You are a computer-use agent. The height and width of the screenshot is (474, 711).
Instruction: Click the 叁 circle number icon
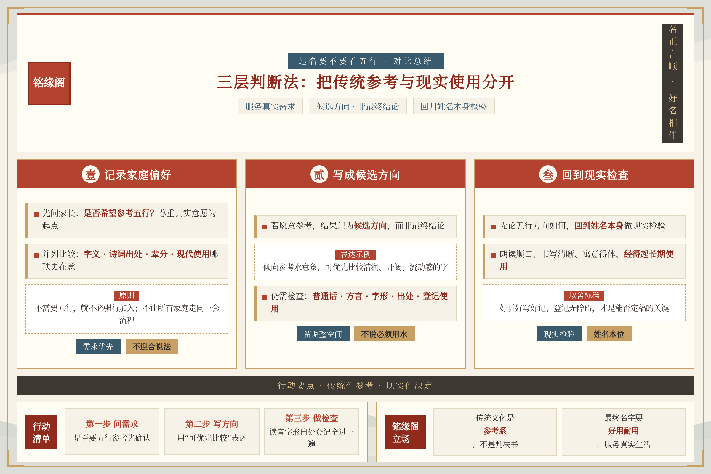click(x=548, y=174)
